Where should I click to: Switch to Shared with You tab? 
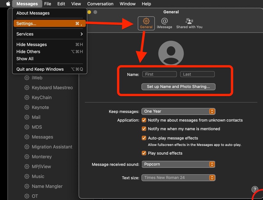point(189,23)
